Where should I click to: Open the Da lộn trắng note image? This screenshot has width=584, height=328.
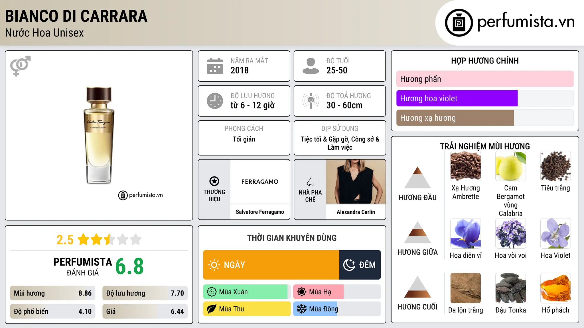466,288
